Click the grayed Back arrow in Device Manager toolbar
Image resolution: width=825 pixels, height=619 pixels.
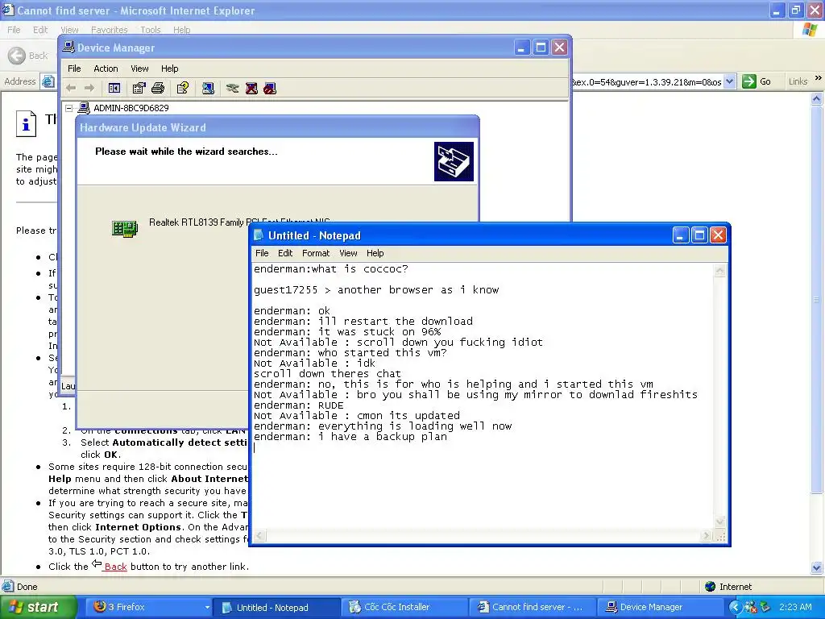pos(71,89)
